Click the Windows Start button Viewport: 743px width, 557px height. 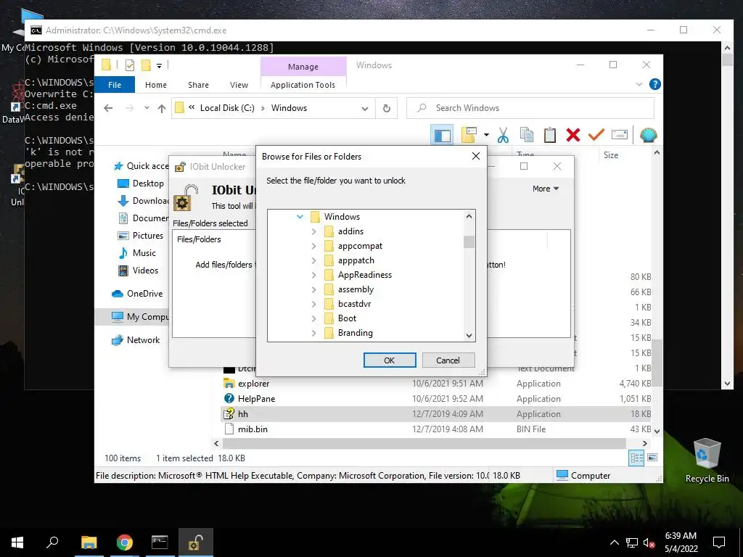point(17,542)
